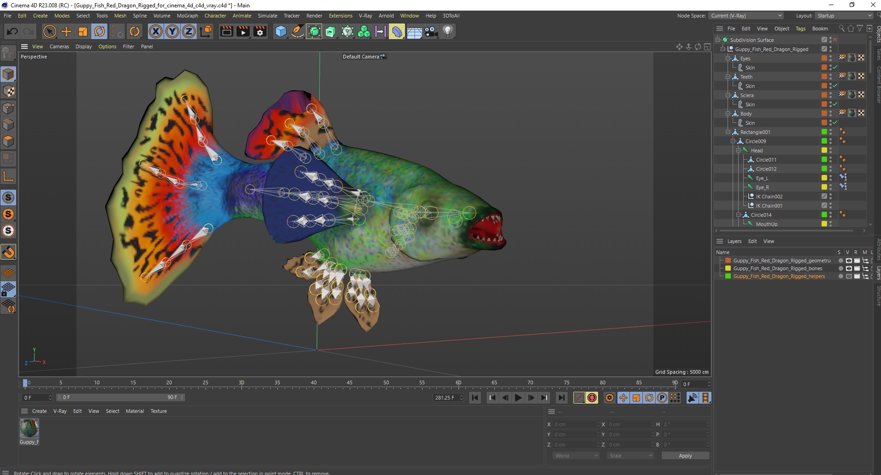This screenshot has width=881, height=475.
Task: Open Layers panel Edit menu
Action: (x=752, y=241)
